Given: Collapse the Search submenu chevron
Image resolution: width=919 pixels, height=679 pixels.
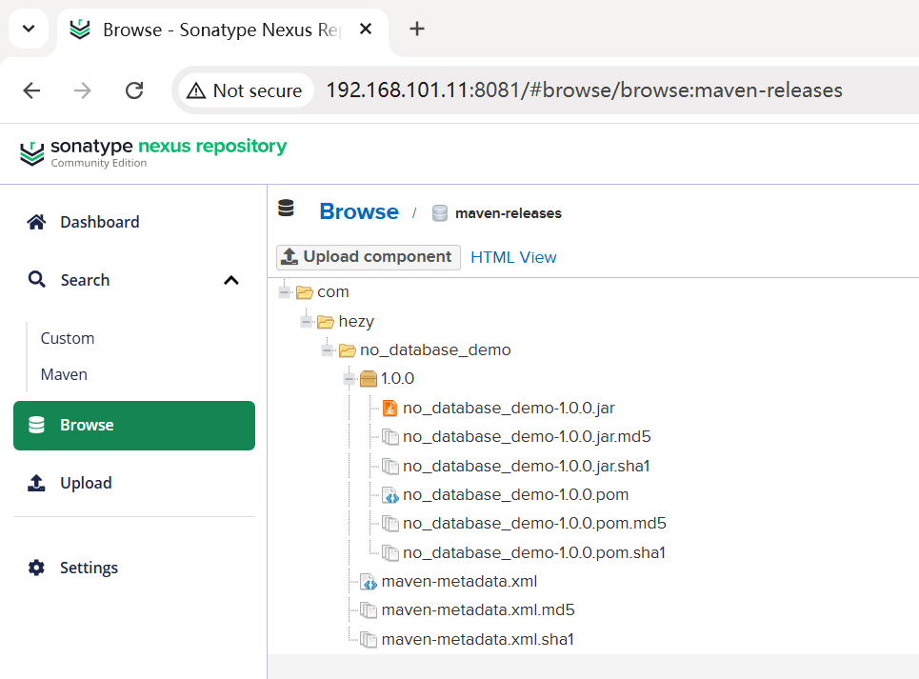Looking at the screenshot, I should click(x=231, y=281).
